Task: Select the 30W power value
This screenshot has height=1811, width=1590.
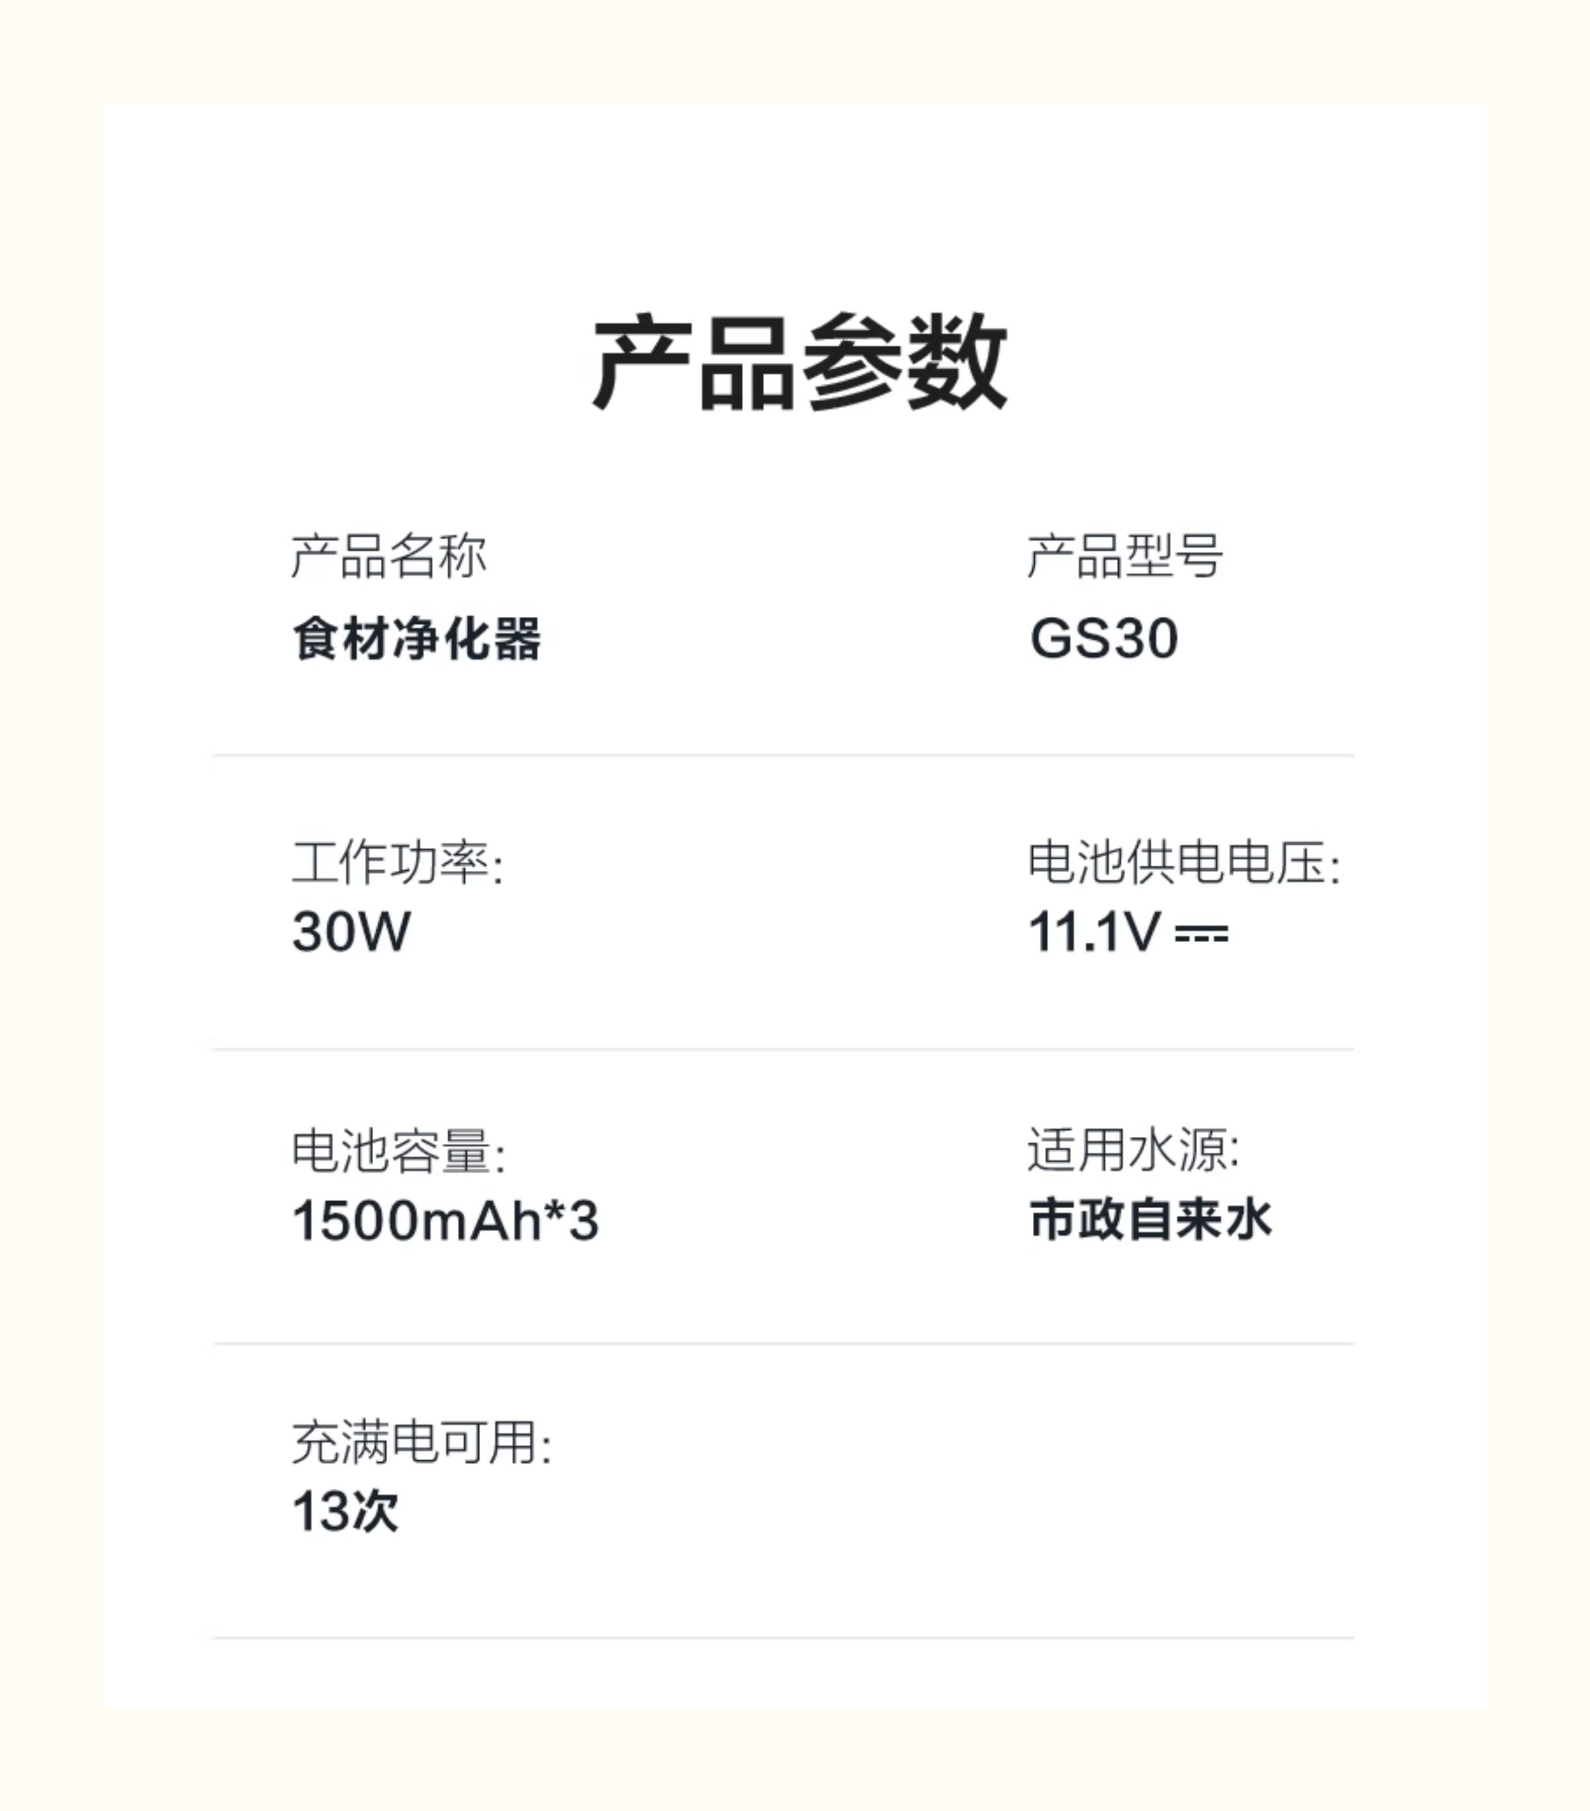Action: (x=351, y=932)
